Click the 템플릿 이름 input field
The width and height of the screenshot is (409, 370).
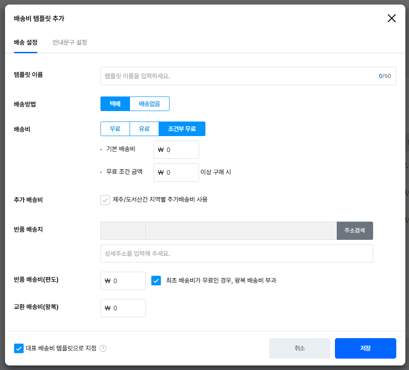(x=239, y=76)
